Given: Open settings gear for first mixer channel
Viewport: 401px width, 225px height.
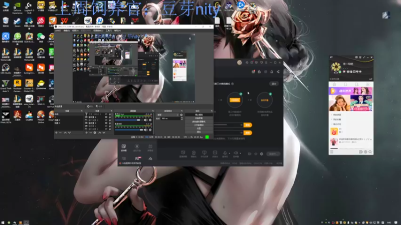Looking at the screenshot, I should tap(150, 120).
